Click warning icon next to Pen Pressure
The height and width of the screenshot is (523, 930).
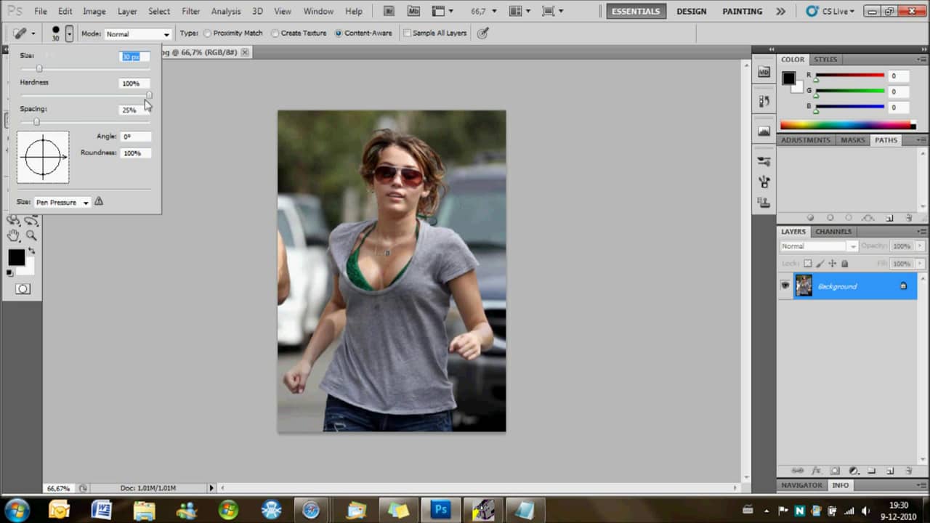click(99, 201)
